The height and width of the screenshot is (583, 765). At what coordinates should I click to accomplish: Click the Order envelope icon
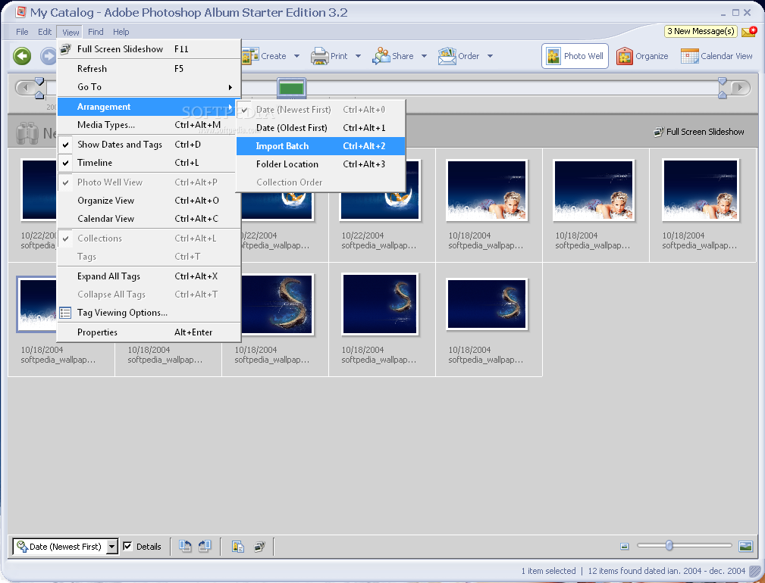point(447,56)
